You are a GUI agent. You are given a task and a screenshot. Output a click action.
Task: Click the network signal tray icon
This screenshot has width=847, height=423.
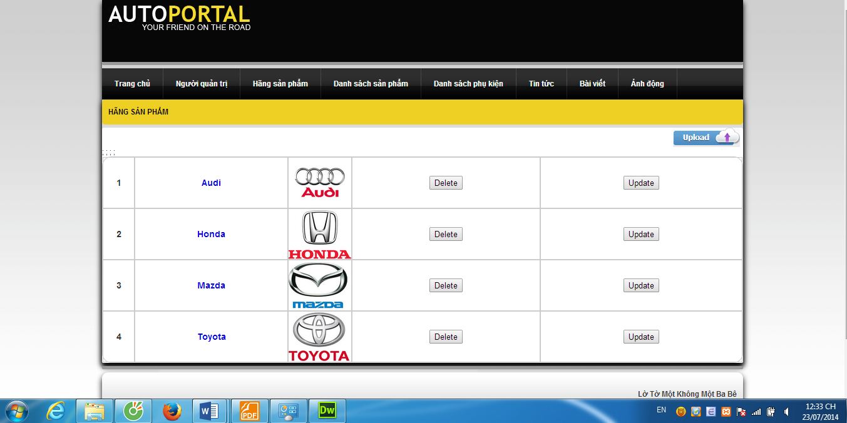point(756,412)
